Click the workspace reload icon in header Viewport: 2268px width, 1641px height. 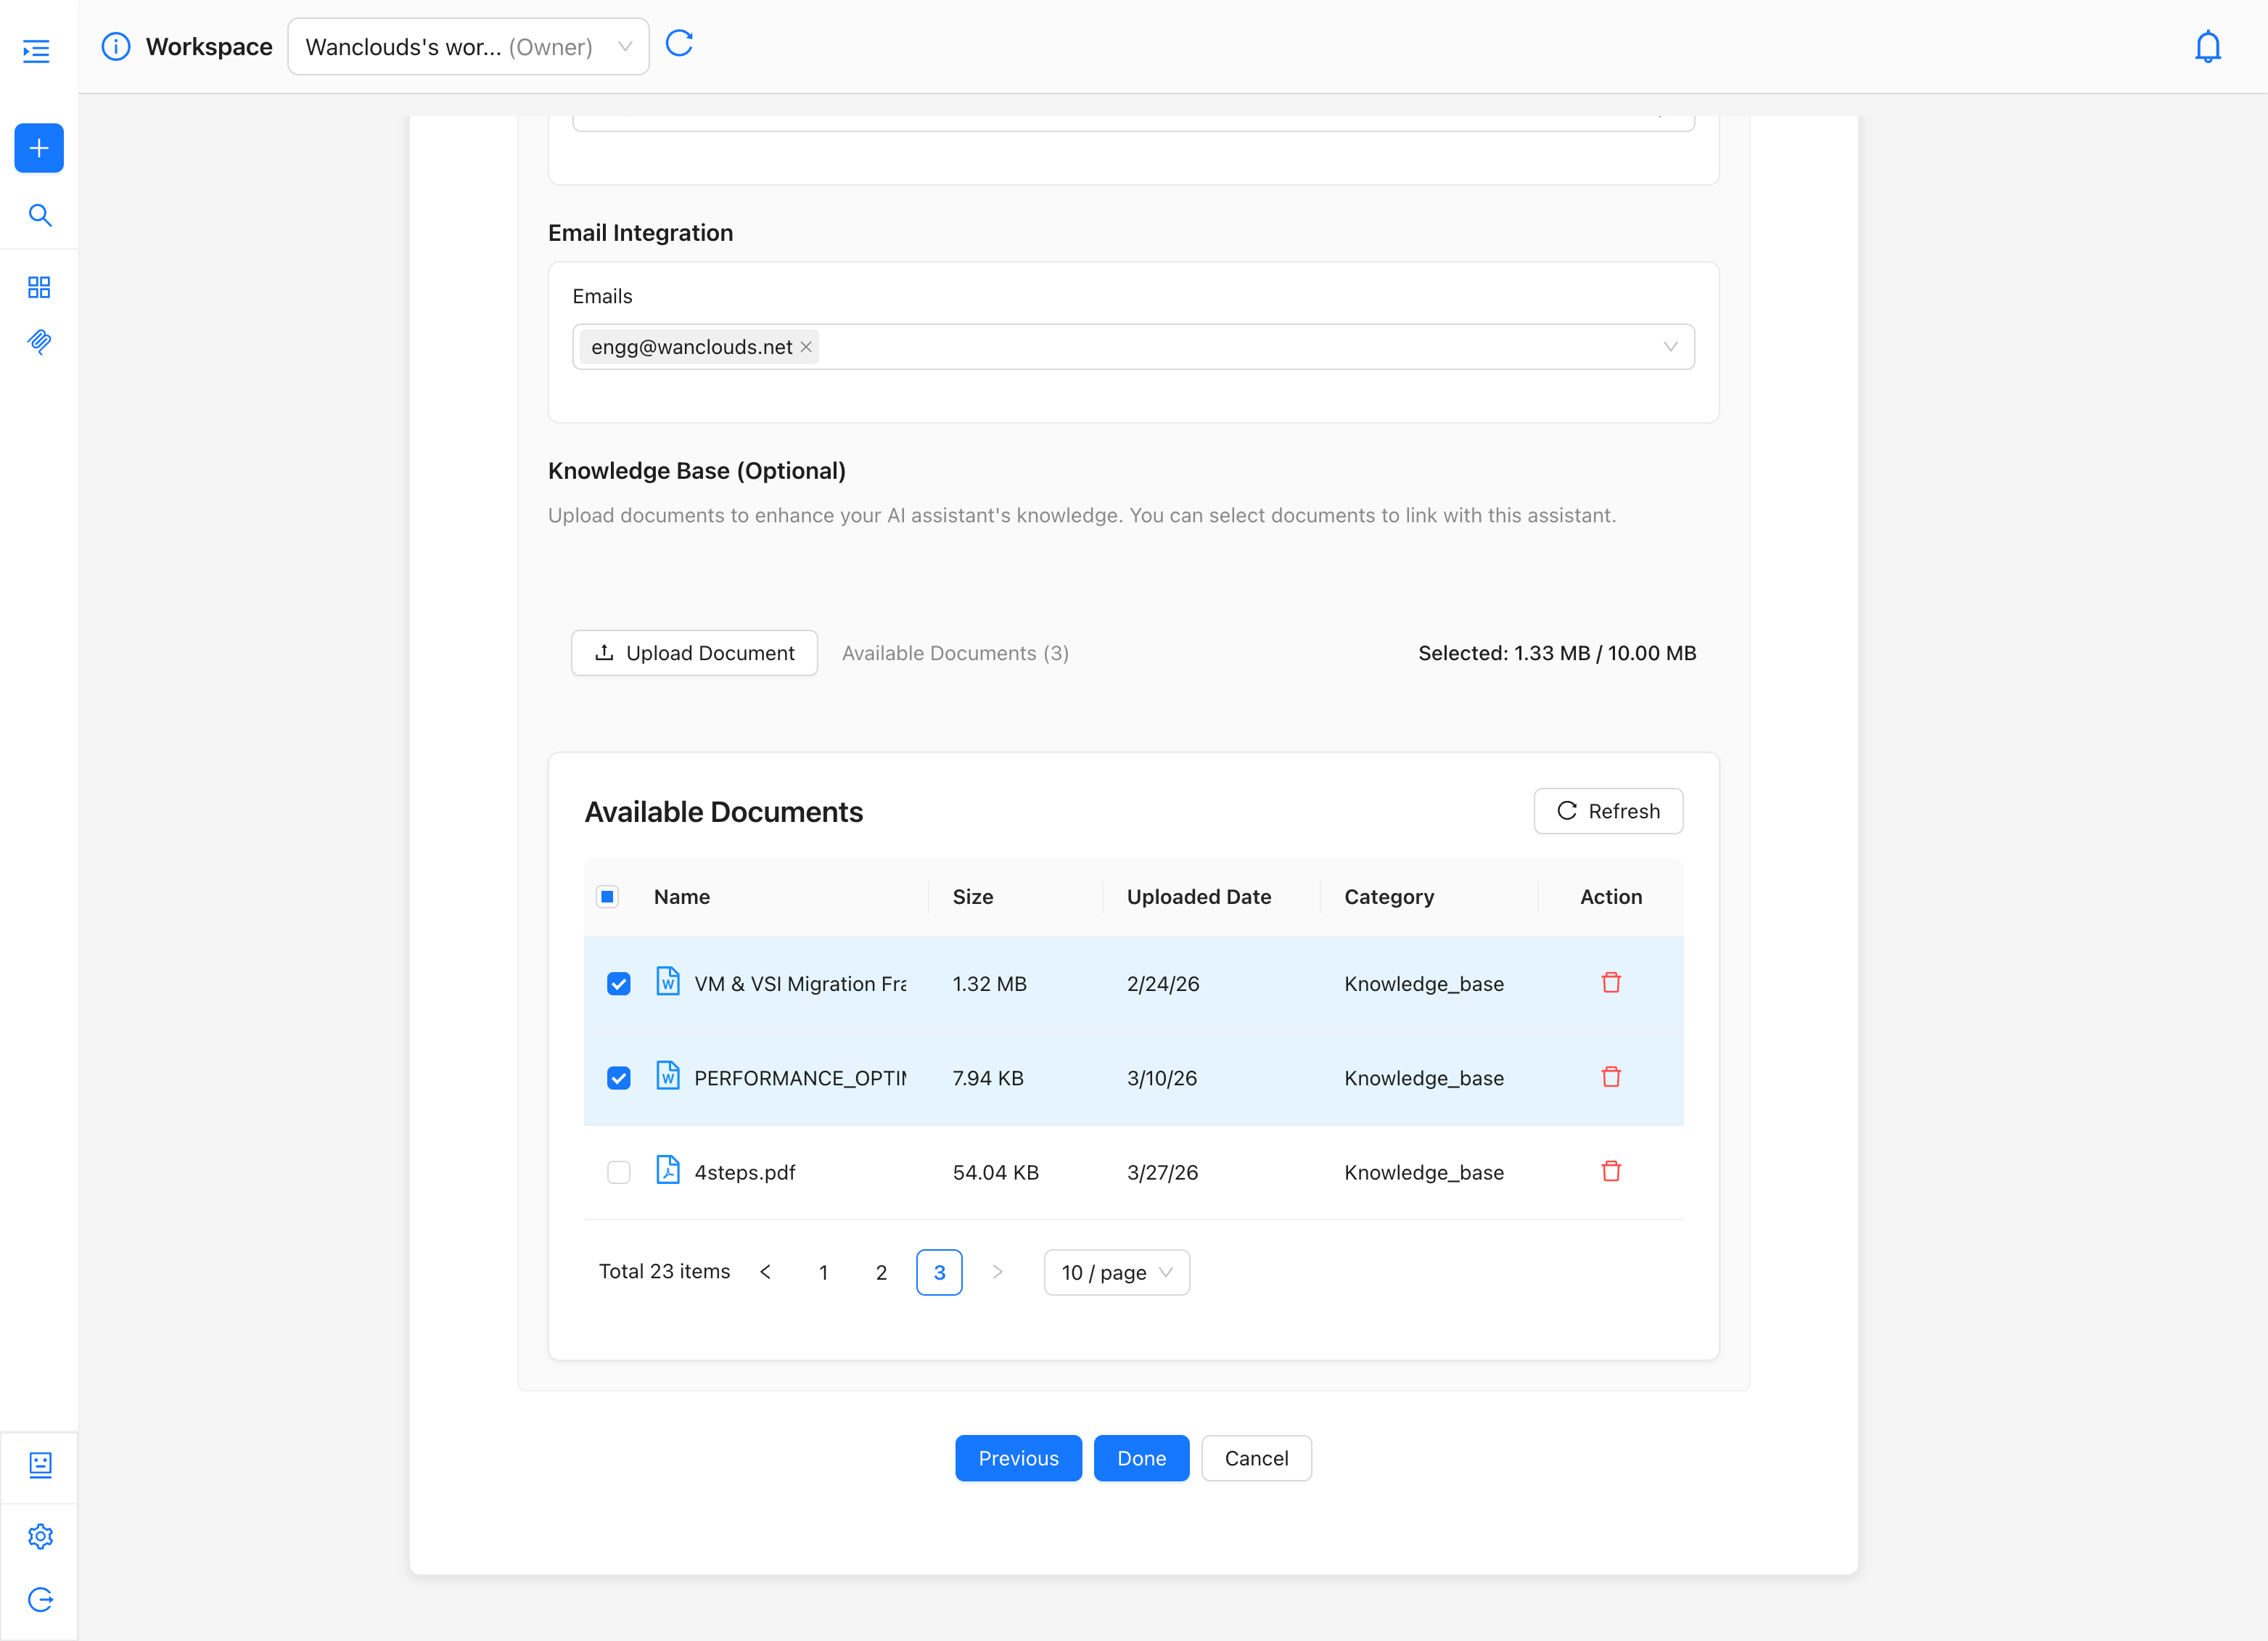tap(679, 44)
